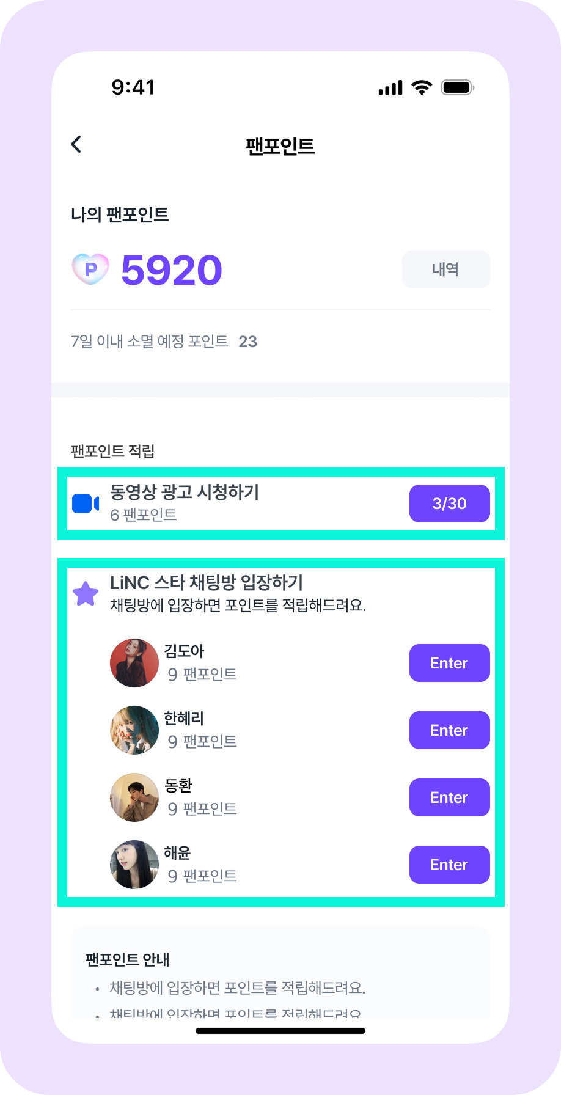Screen dimensions: 561x1095
Task: Enter 한혜리's chat room
Action: [x=449, y=730]
